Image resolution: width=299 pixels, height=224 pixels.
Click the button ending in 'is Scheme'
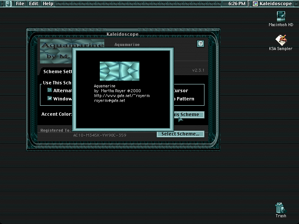pyautogui.click(x=189, y=115)
